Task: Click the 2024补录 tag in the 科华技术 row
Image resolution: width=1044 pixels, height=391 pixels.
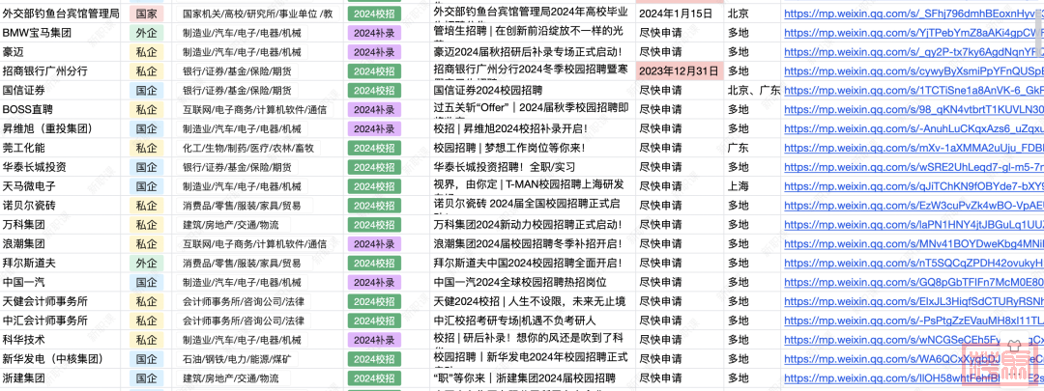Action: [x=374, y=340]
